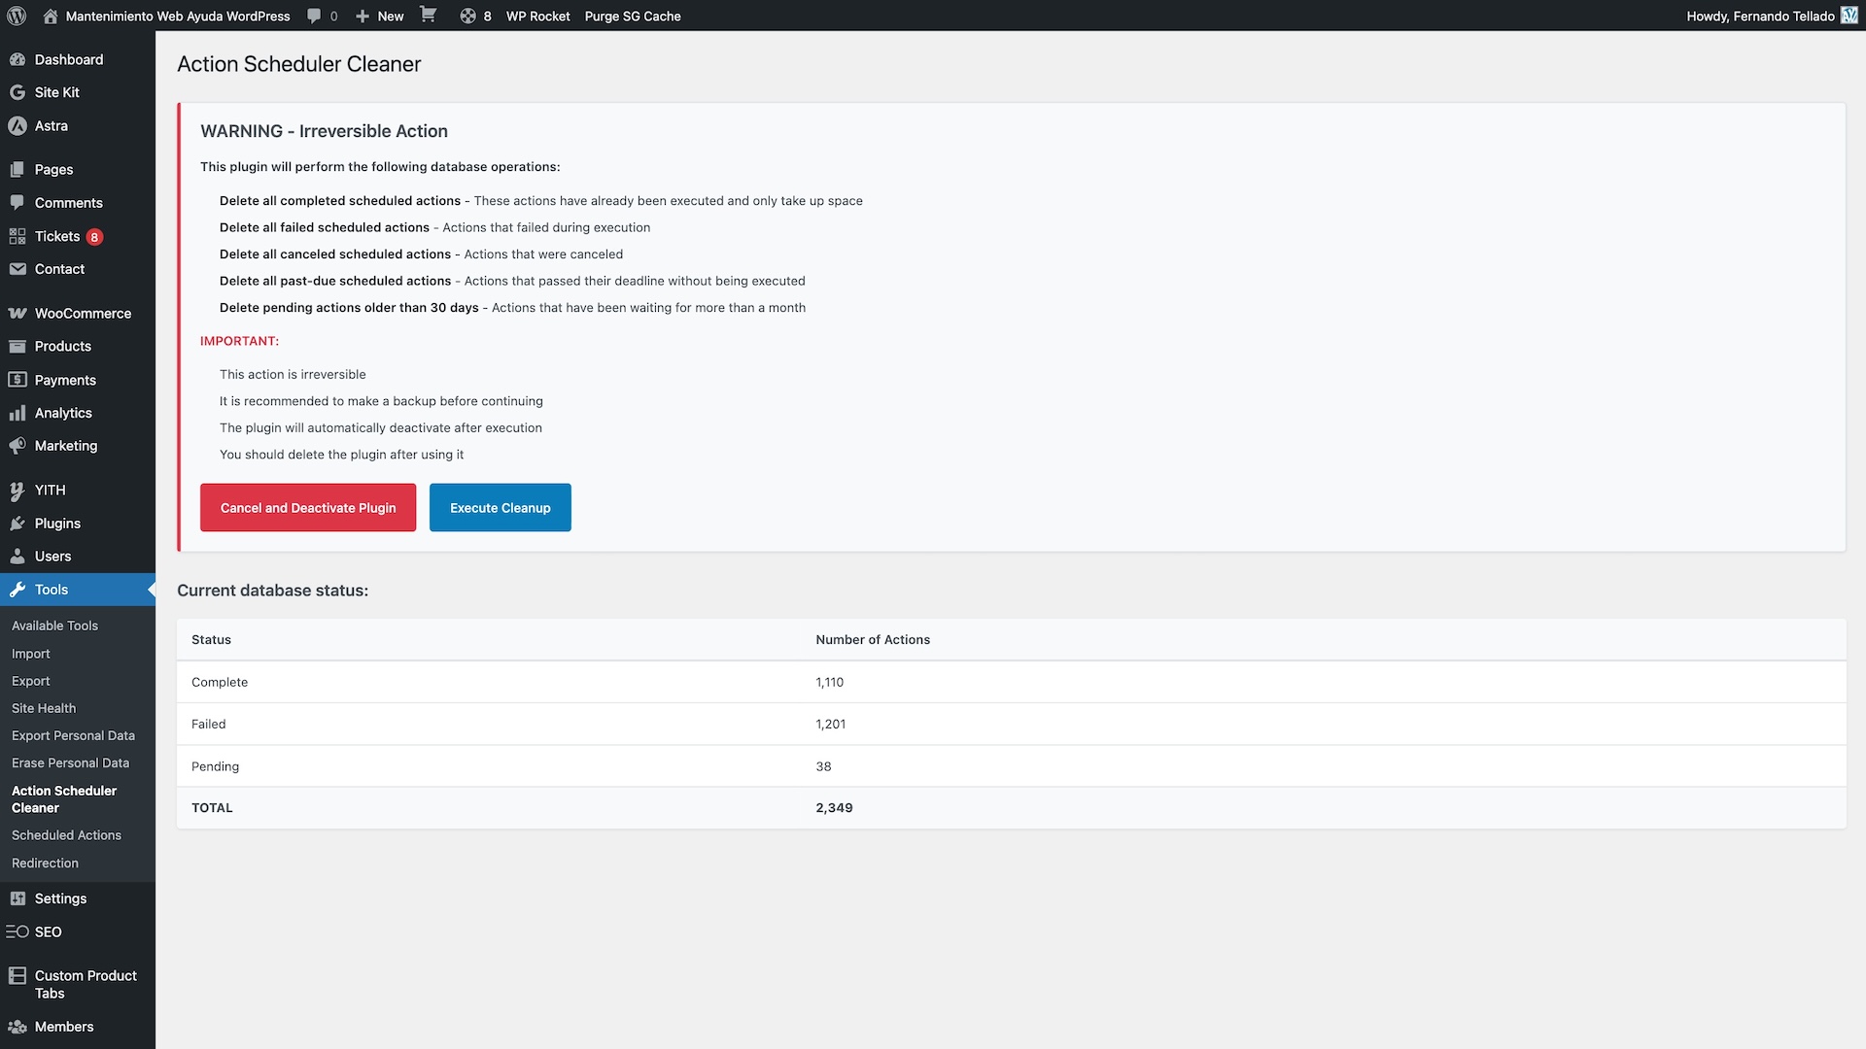Click the Cancel and Deactivate Plugin button
Screen dimensions: 1866x1049
[x=307, y=507]
